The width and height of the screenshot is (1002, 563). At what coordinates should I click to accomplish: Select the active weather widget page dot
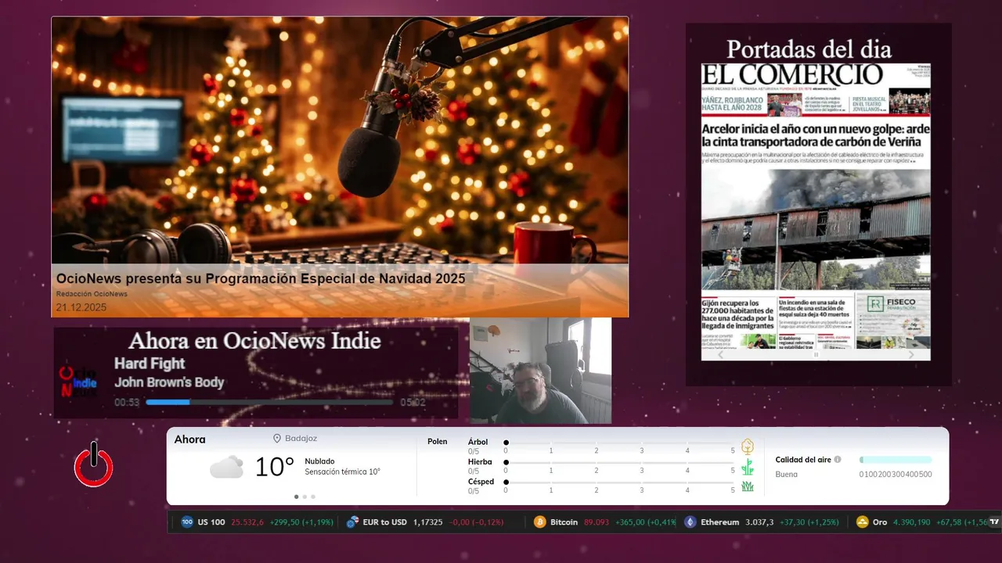click(x=296, y=497)
